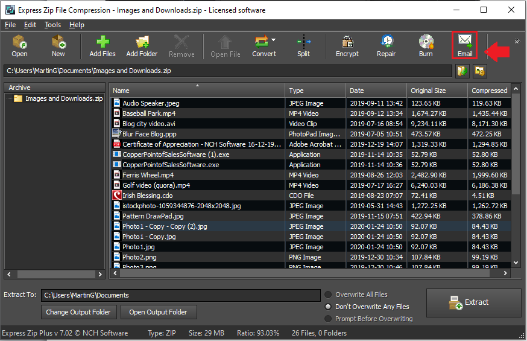Select Photo1 - Copy - Copy (2).jpg row
527x341 pixels.
click(x=311, y=226)
